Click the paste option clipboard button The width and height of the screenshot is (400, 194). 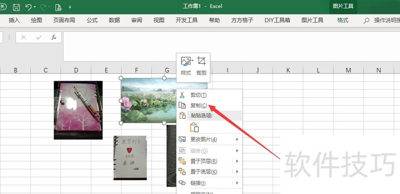[194, 127]
